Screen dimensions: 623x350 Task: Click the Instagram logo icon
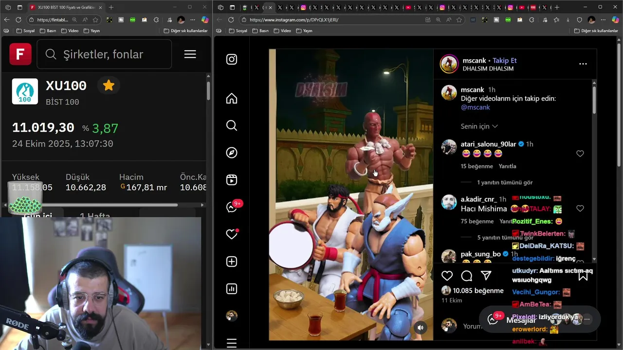[232, 59]
